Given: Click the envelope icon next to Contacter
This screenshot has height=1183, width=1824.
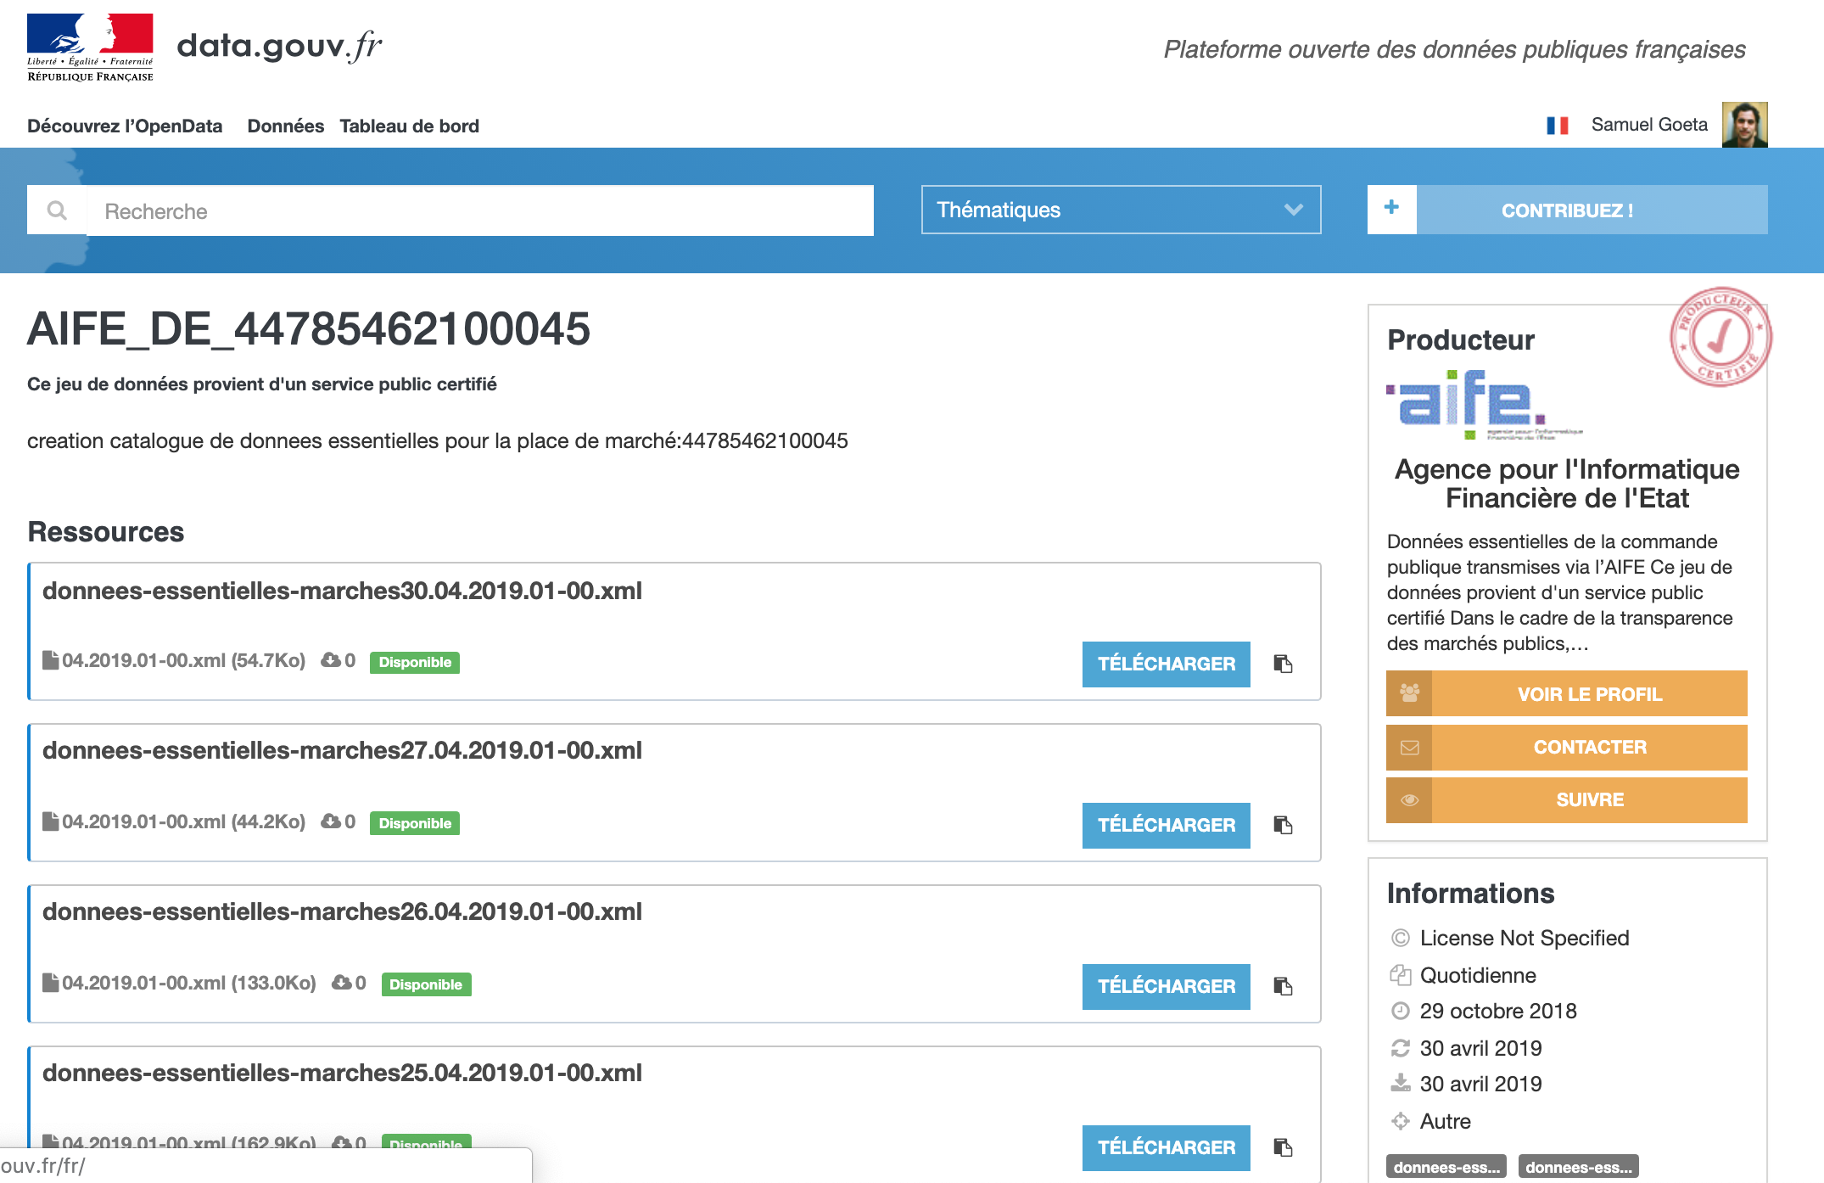Looking at the screenshot, I should click(x=1409, y=748).
